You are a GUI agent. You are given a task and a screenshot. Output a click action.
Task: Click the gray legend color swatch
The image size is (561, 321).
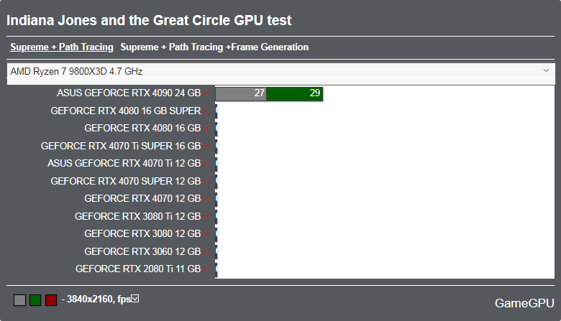coord(19,300)
